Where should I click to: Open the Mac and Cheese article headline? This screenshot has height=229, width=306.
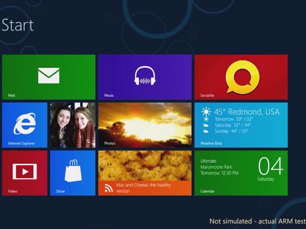pos(144,188)
